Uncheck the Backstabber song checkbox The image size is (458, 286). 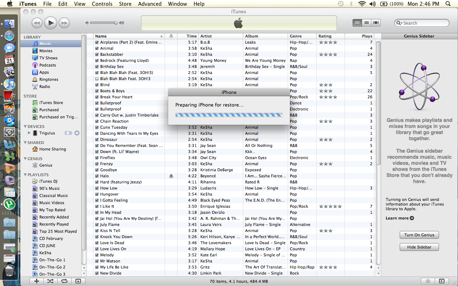(x=97, y=54)
